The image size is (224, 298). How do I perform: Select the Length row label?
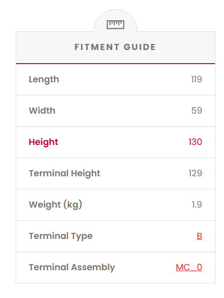coord(44,80)
